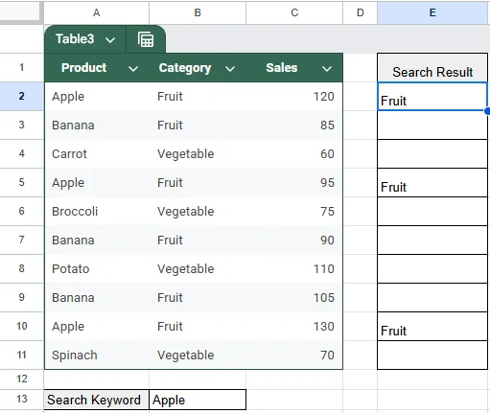Click the blue fill handle on E2
This screenshot has height=413, width=490.
[487, 111]
